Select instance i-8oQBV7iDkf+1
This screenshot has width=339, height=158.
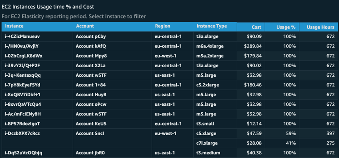(22, 95)
